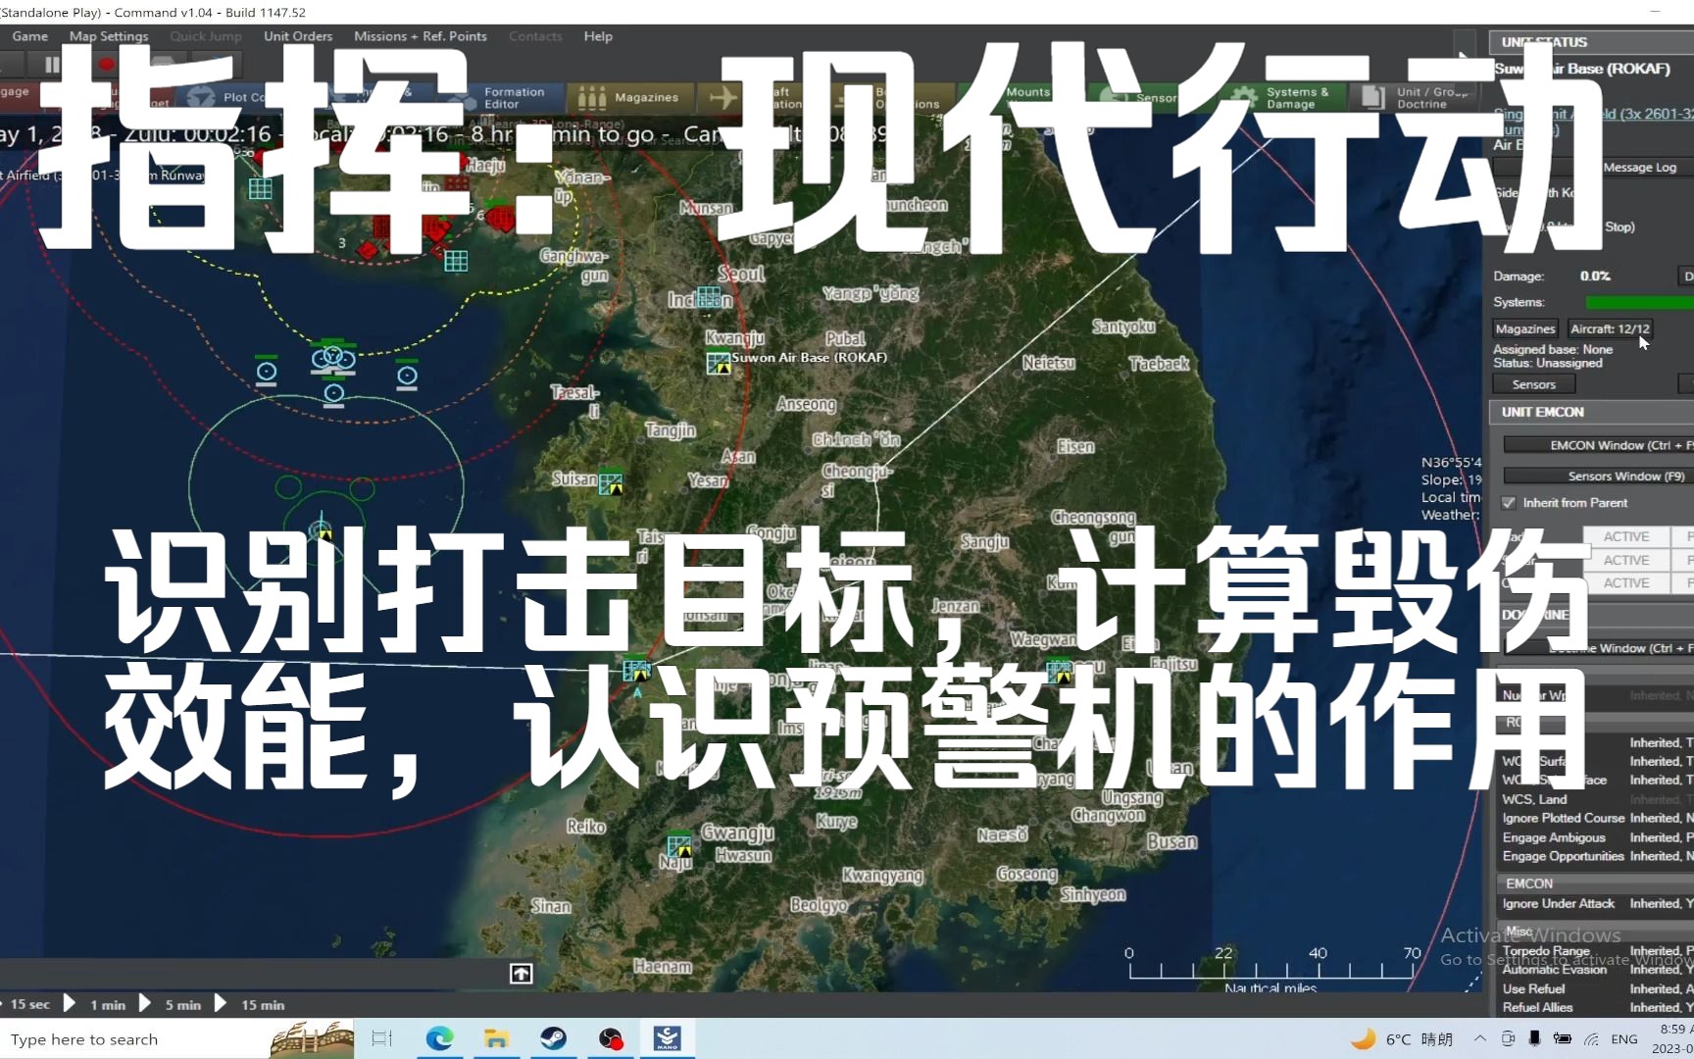This screenshot has width=1694, height=1059.
Task: Select the aircraft icon inside green circles
Action: click(322, 530)
